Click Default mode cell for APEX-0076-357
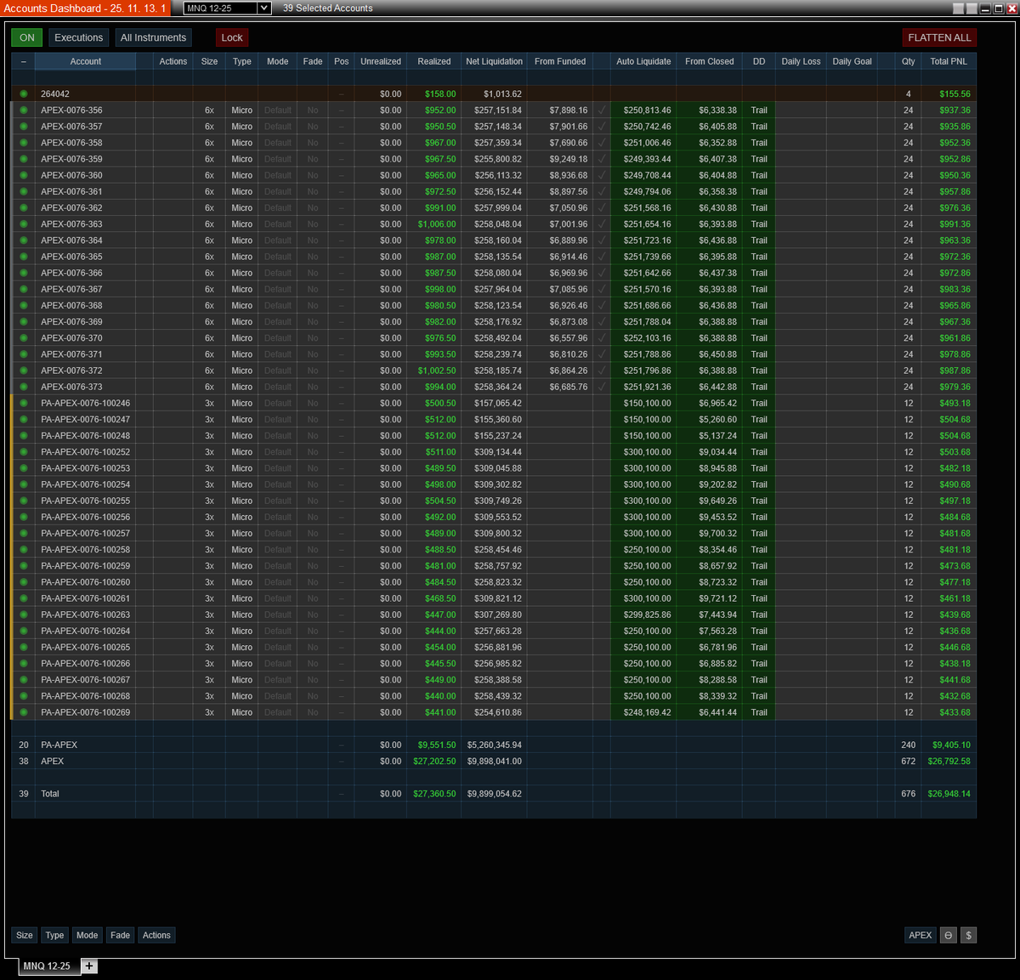 pos(277,127)
